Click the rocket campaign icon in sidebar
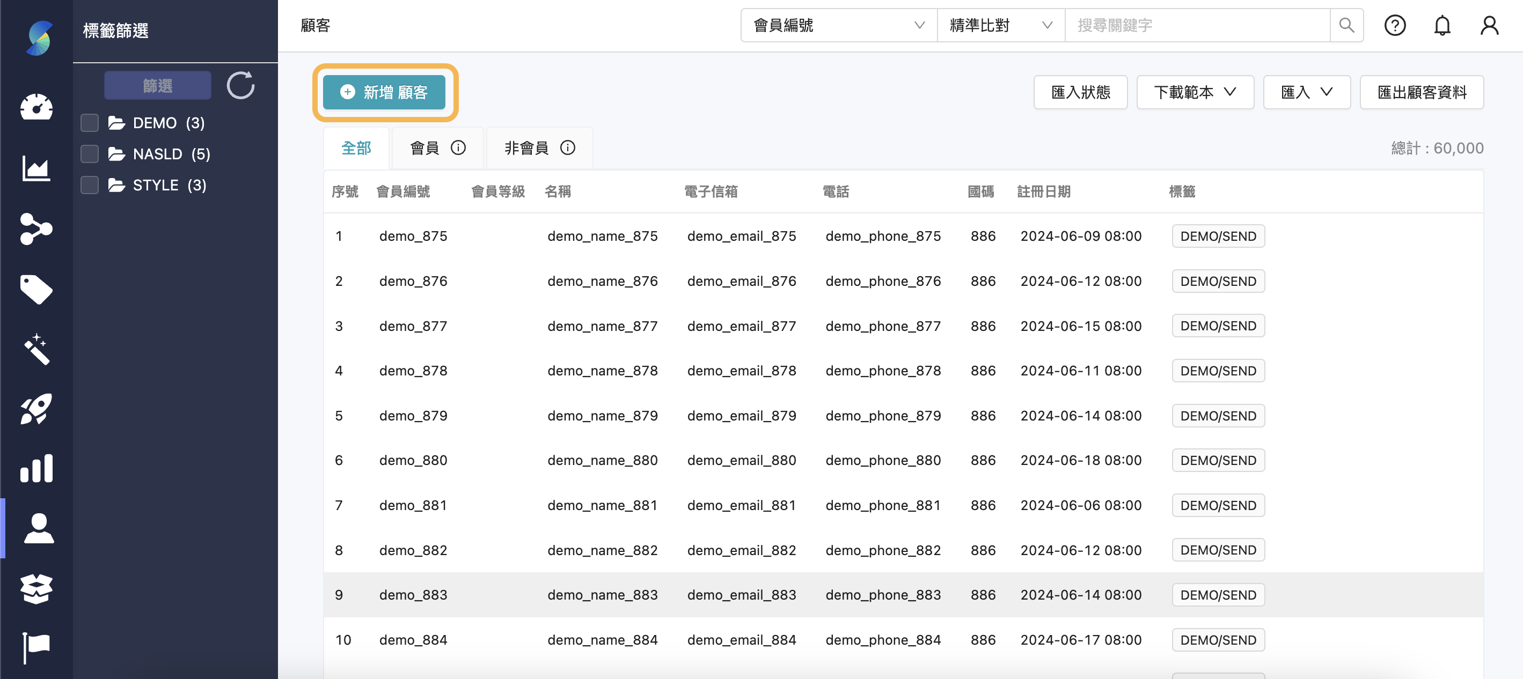1523x679 pixels. click(x=36, y=410)
